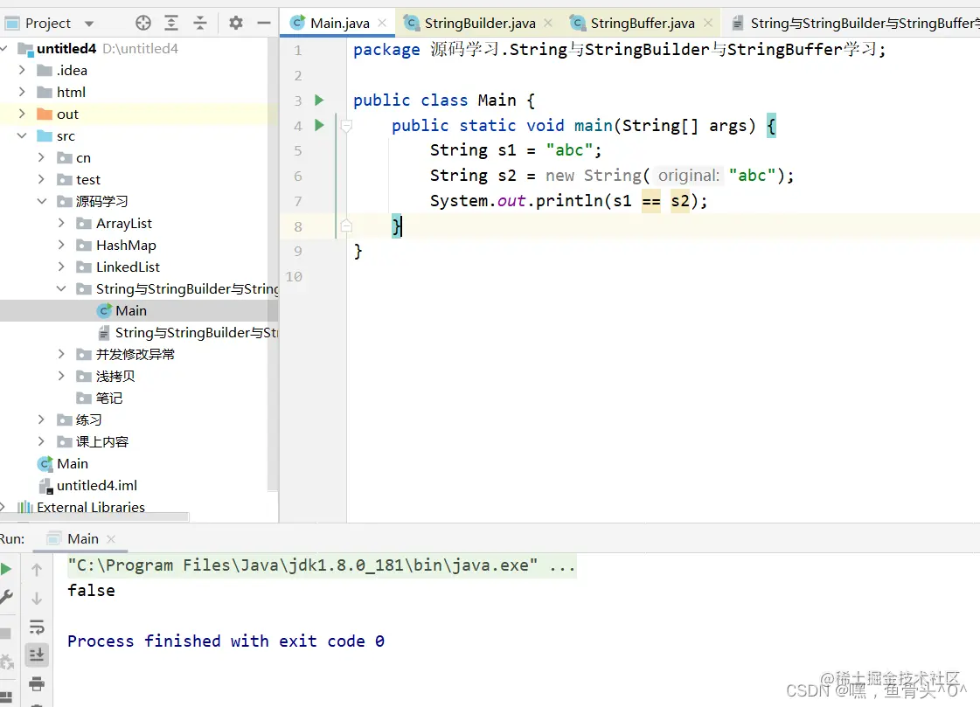Open Project panel settings gear

click(x=236, y=23)
